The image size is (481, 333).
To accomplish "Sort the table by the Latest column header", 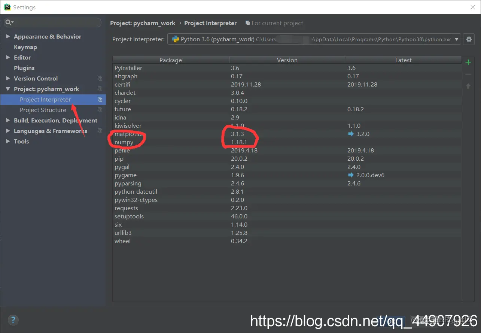I will click(x=404, y=60).
